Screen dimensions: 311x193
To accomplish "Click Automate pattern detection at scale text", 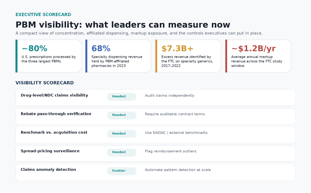I will 178,170.
